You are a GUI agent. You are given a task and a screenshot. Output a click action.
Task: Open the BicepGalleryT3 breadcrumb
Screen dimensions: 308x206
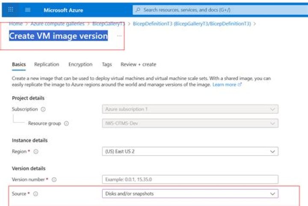109,24
